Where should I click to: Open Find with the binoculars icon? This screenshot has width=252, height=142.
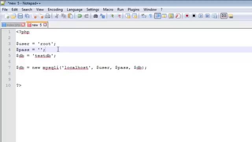point(95,16)
